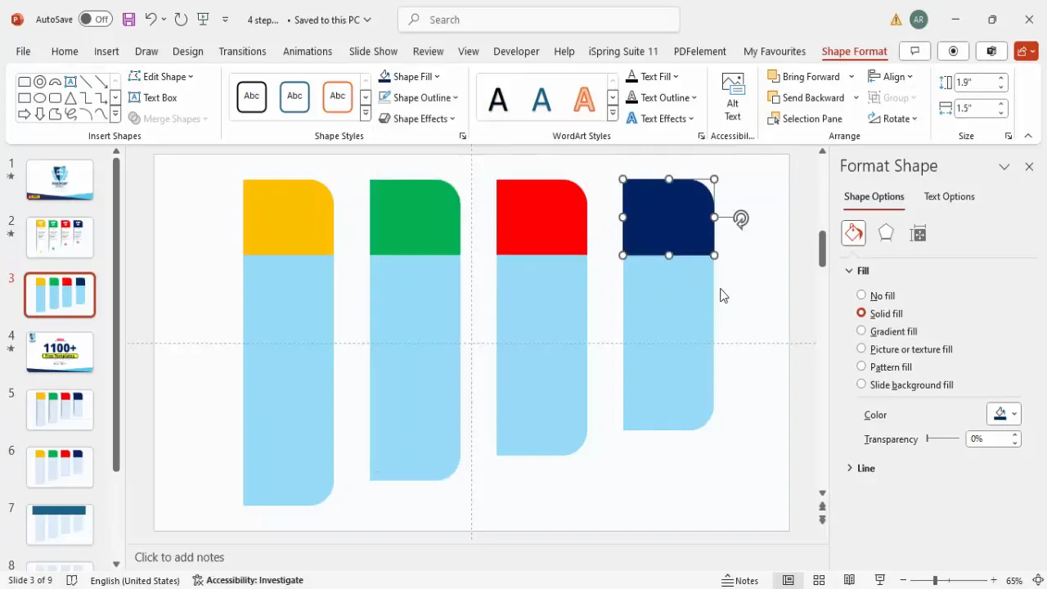The width and height of the screenshot is (1047, 589).
Task: Apply the orange outlined Abc shape style
Action: click(338, 97)
